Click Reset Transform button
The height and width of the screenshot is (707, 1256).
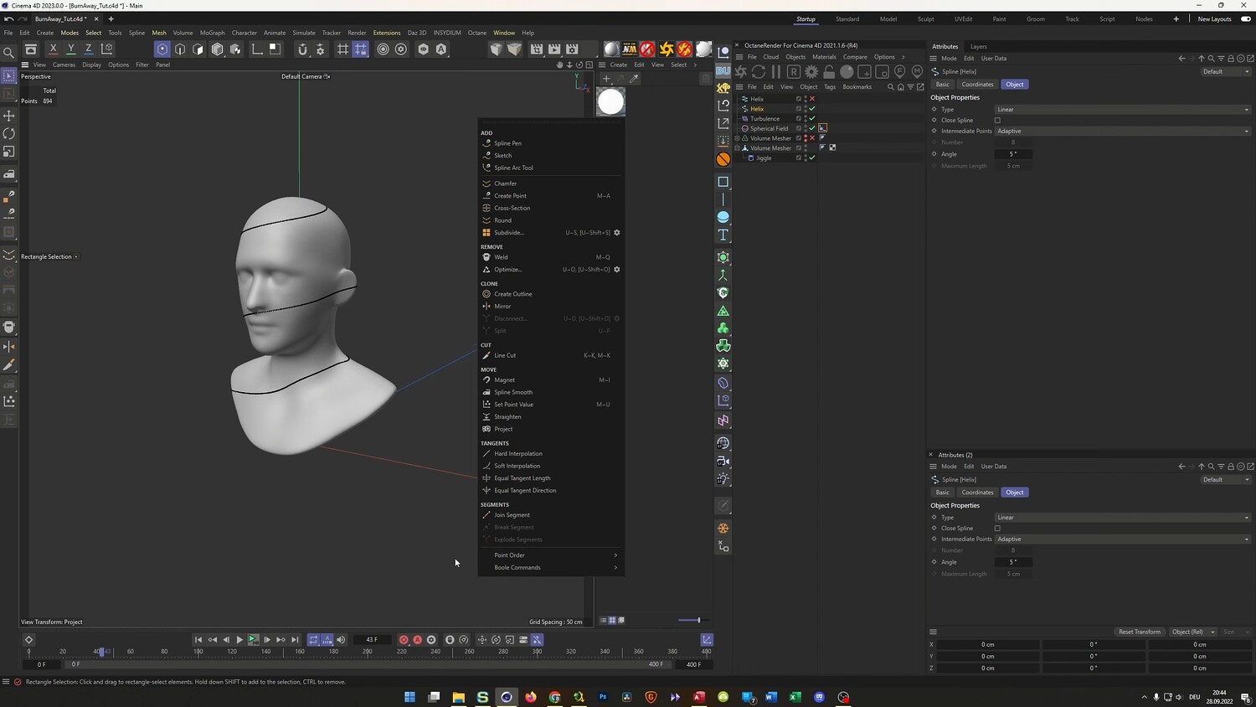point(1140,632)
